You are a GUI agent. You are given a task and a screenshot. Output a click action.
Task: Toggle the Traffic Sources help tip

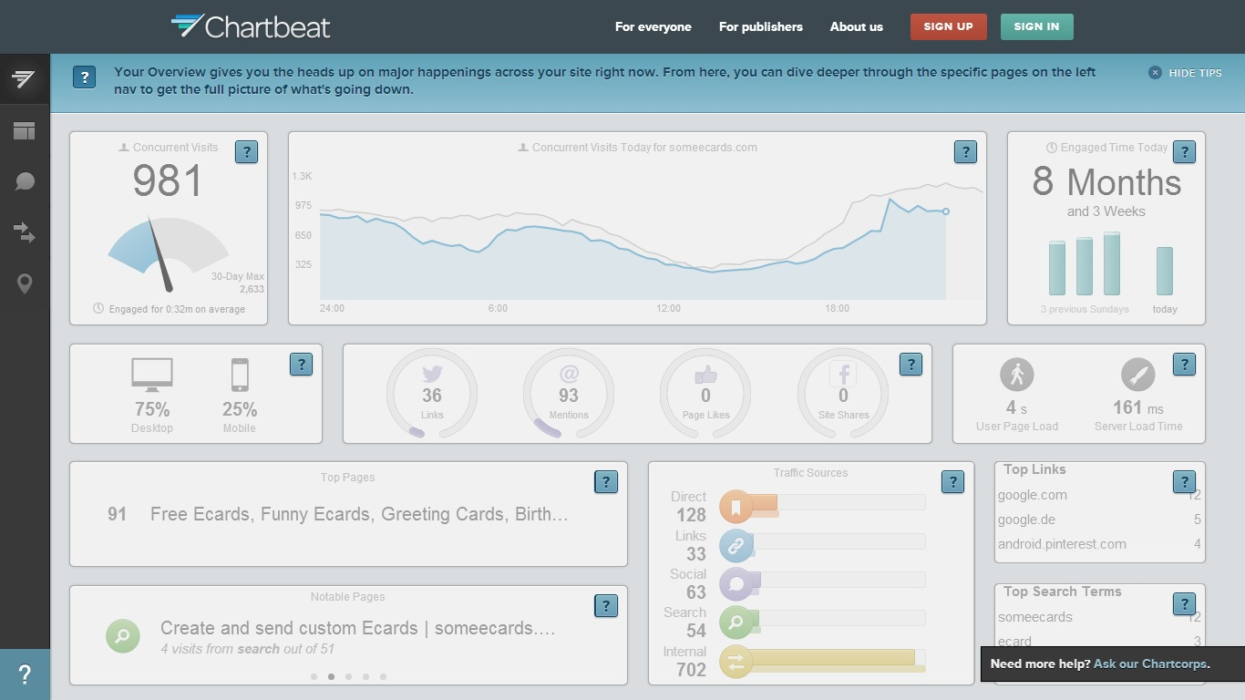click(x=952, y=482)
